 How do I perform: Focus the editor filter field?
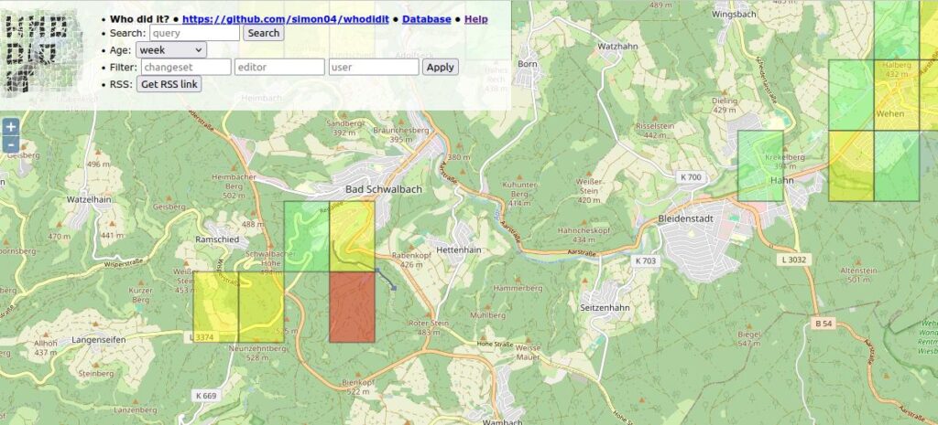[x=279, y=67]
